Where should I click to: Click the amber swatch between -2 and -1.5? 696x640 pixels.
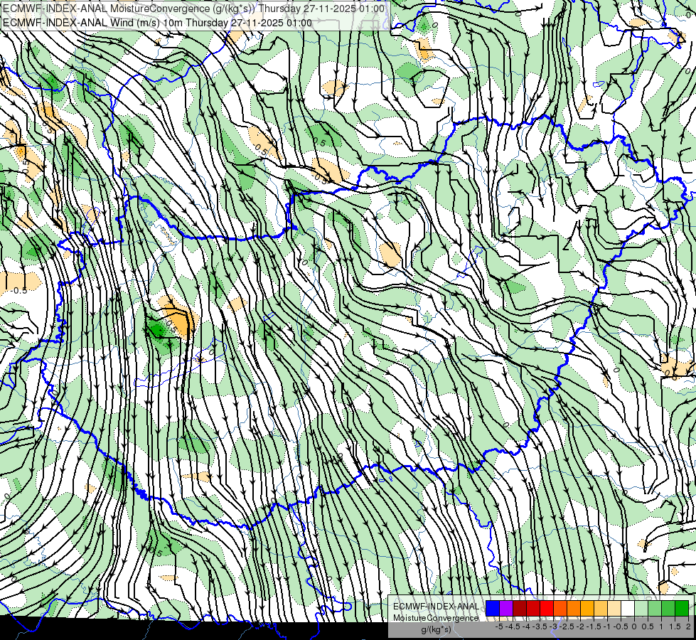pyautogui.click(x=587, y=609)
